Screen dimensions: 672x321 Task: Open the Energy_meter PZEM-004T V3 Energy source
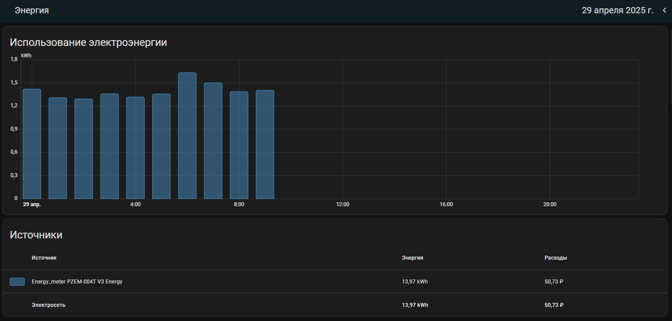tap(77, 282)
